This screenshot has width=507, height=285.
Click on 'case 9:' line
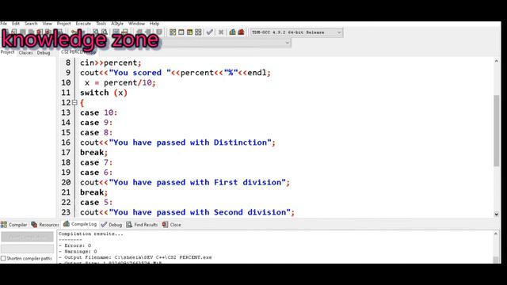tap(97, 123)
